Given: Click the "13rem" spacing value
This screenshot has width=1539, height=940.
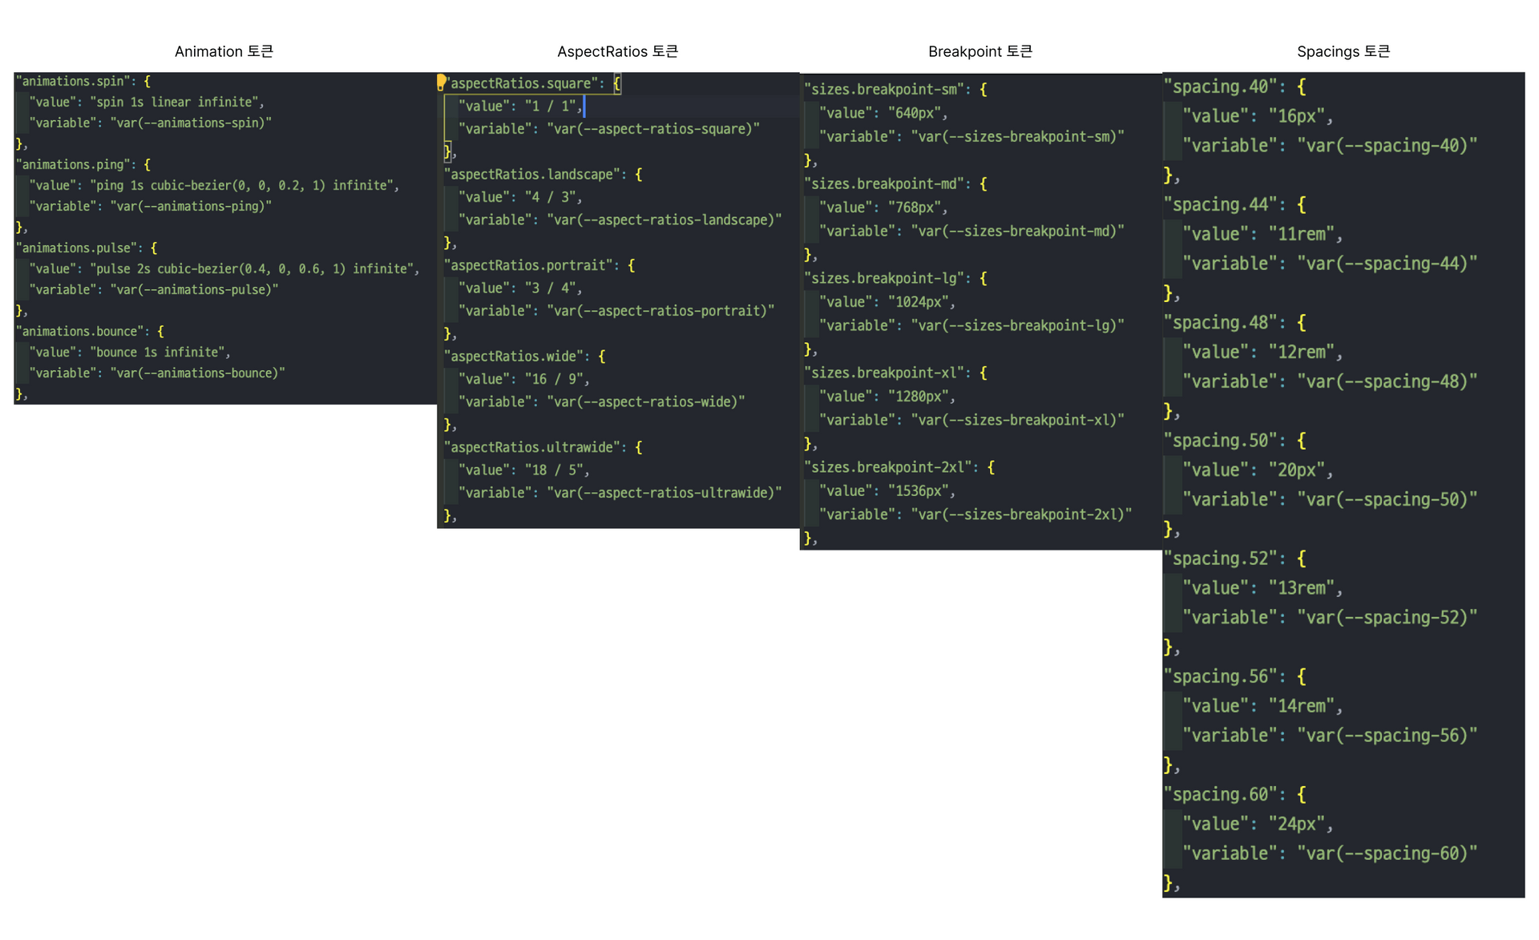Looking at the screenshot, I should pyautogui.click(x=1302, y=589).
